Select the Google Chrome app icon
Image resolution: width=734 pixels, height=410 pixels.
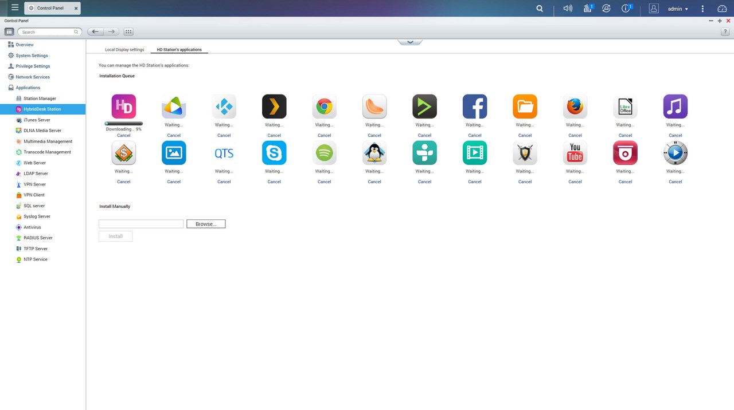click(x=324, y=107)
